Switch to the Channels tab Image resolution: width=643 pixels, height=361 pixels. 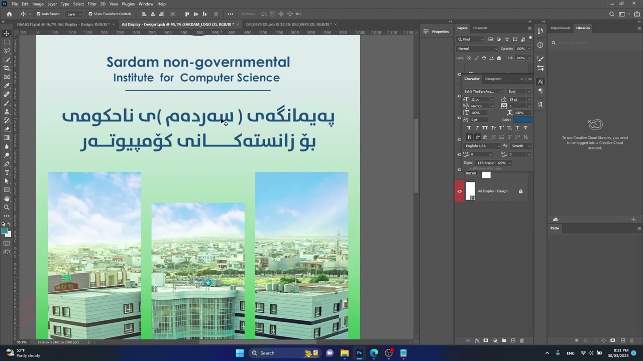(x=480, y=28)
